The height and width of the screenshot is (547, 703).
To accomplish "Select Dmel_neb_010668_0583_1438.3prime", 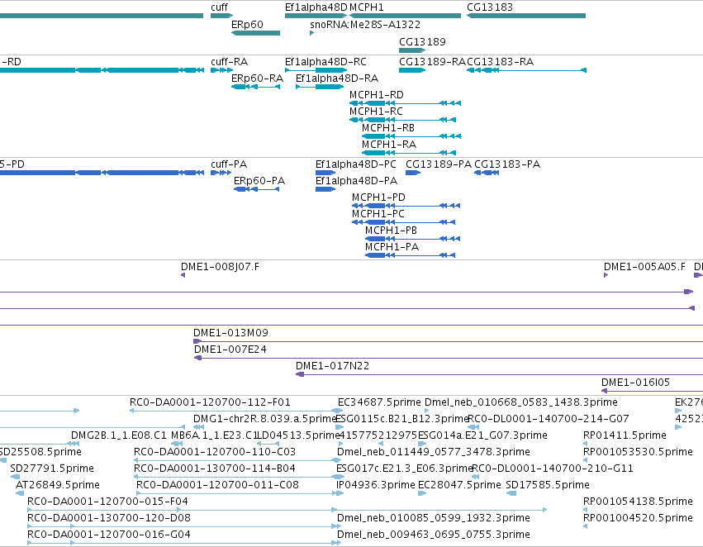I will [x=427, y=411].
